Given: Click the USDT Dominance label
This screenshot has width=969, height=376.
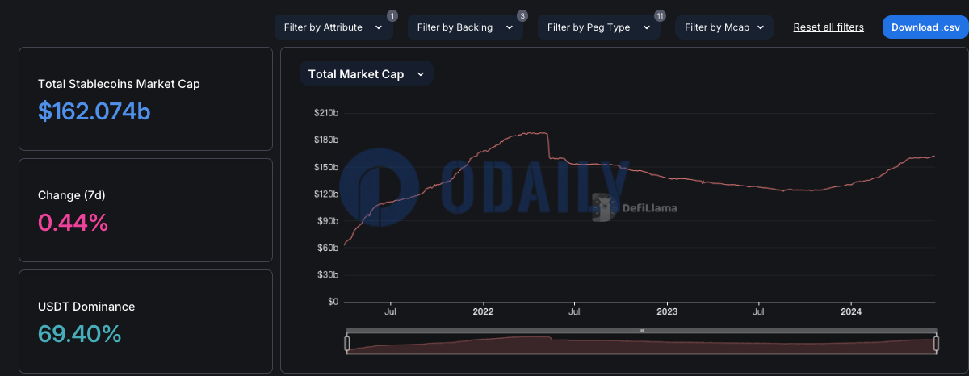Looking at the screenshot, I should pos(86,307).
